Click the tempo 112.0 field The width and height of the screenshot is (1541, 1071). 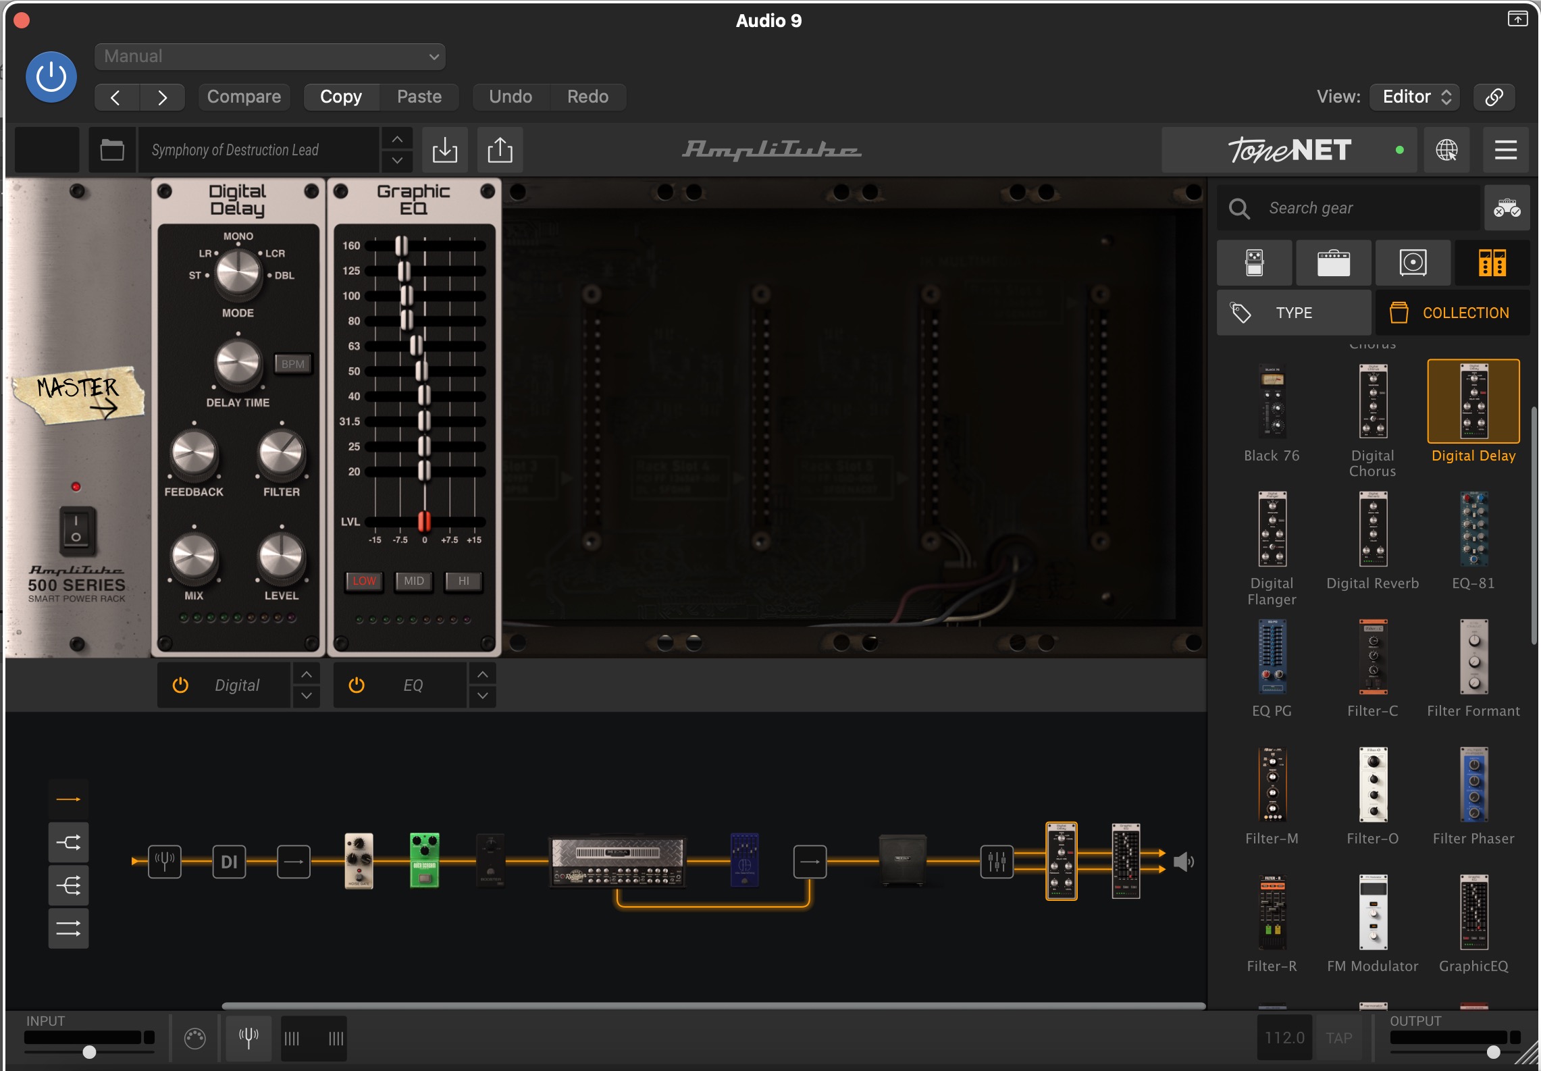[x=1284, y=1038]
